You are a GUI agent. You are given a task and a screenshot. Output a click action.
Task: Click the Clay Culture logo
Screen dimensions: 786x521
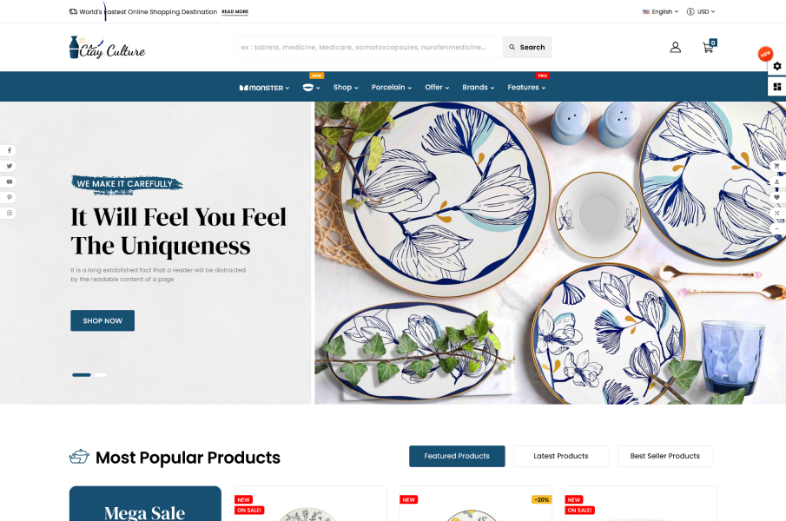tap(108, 48)
